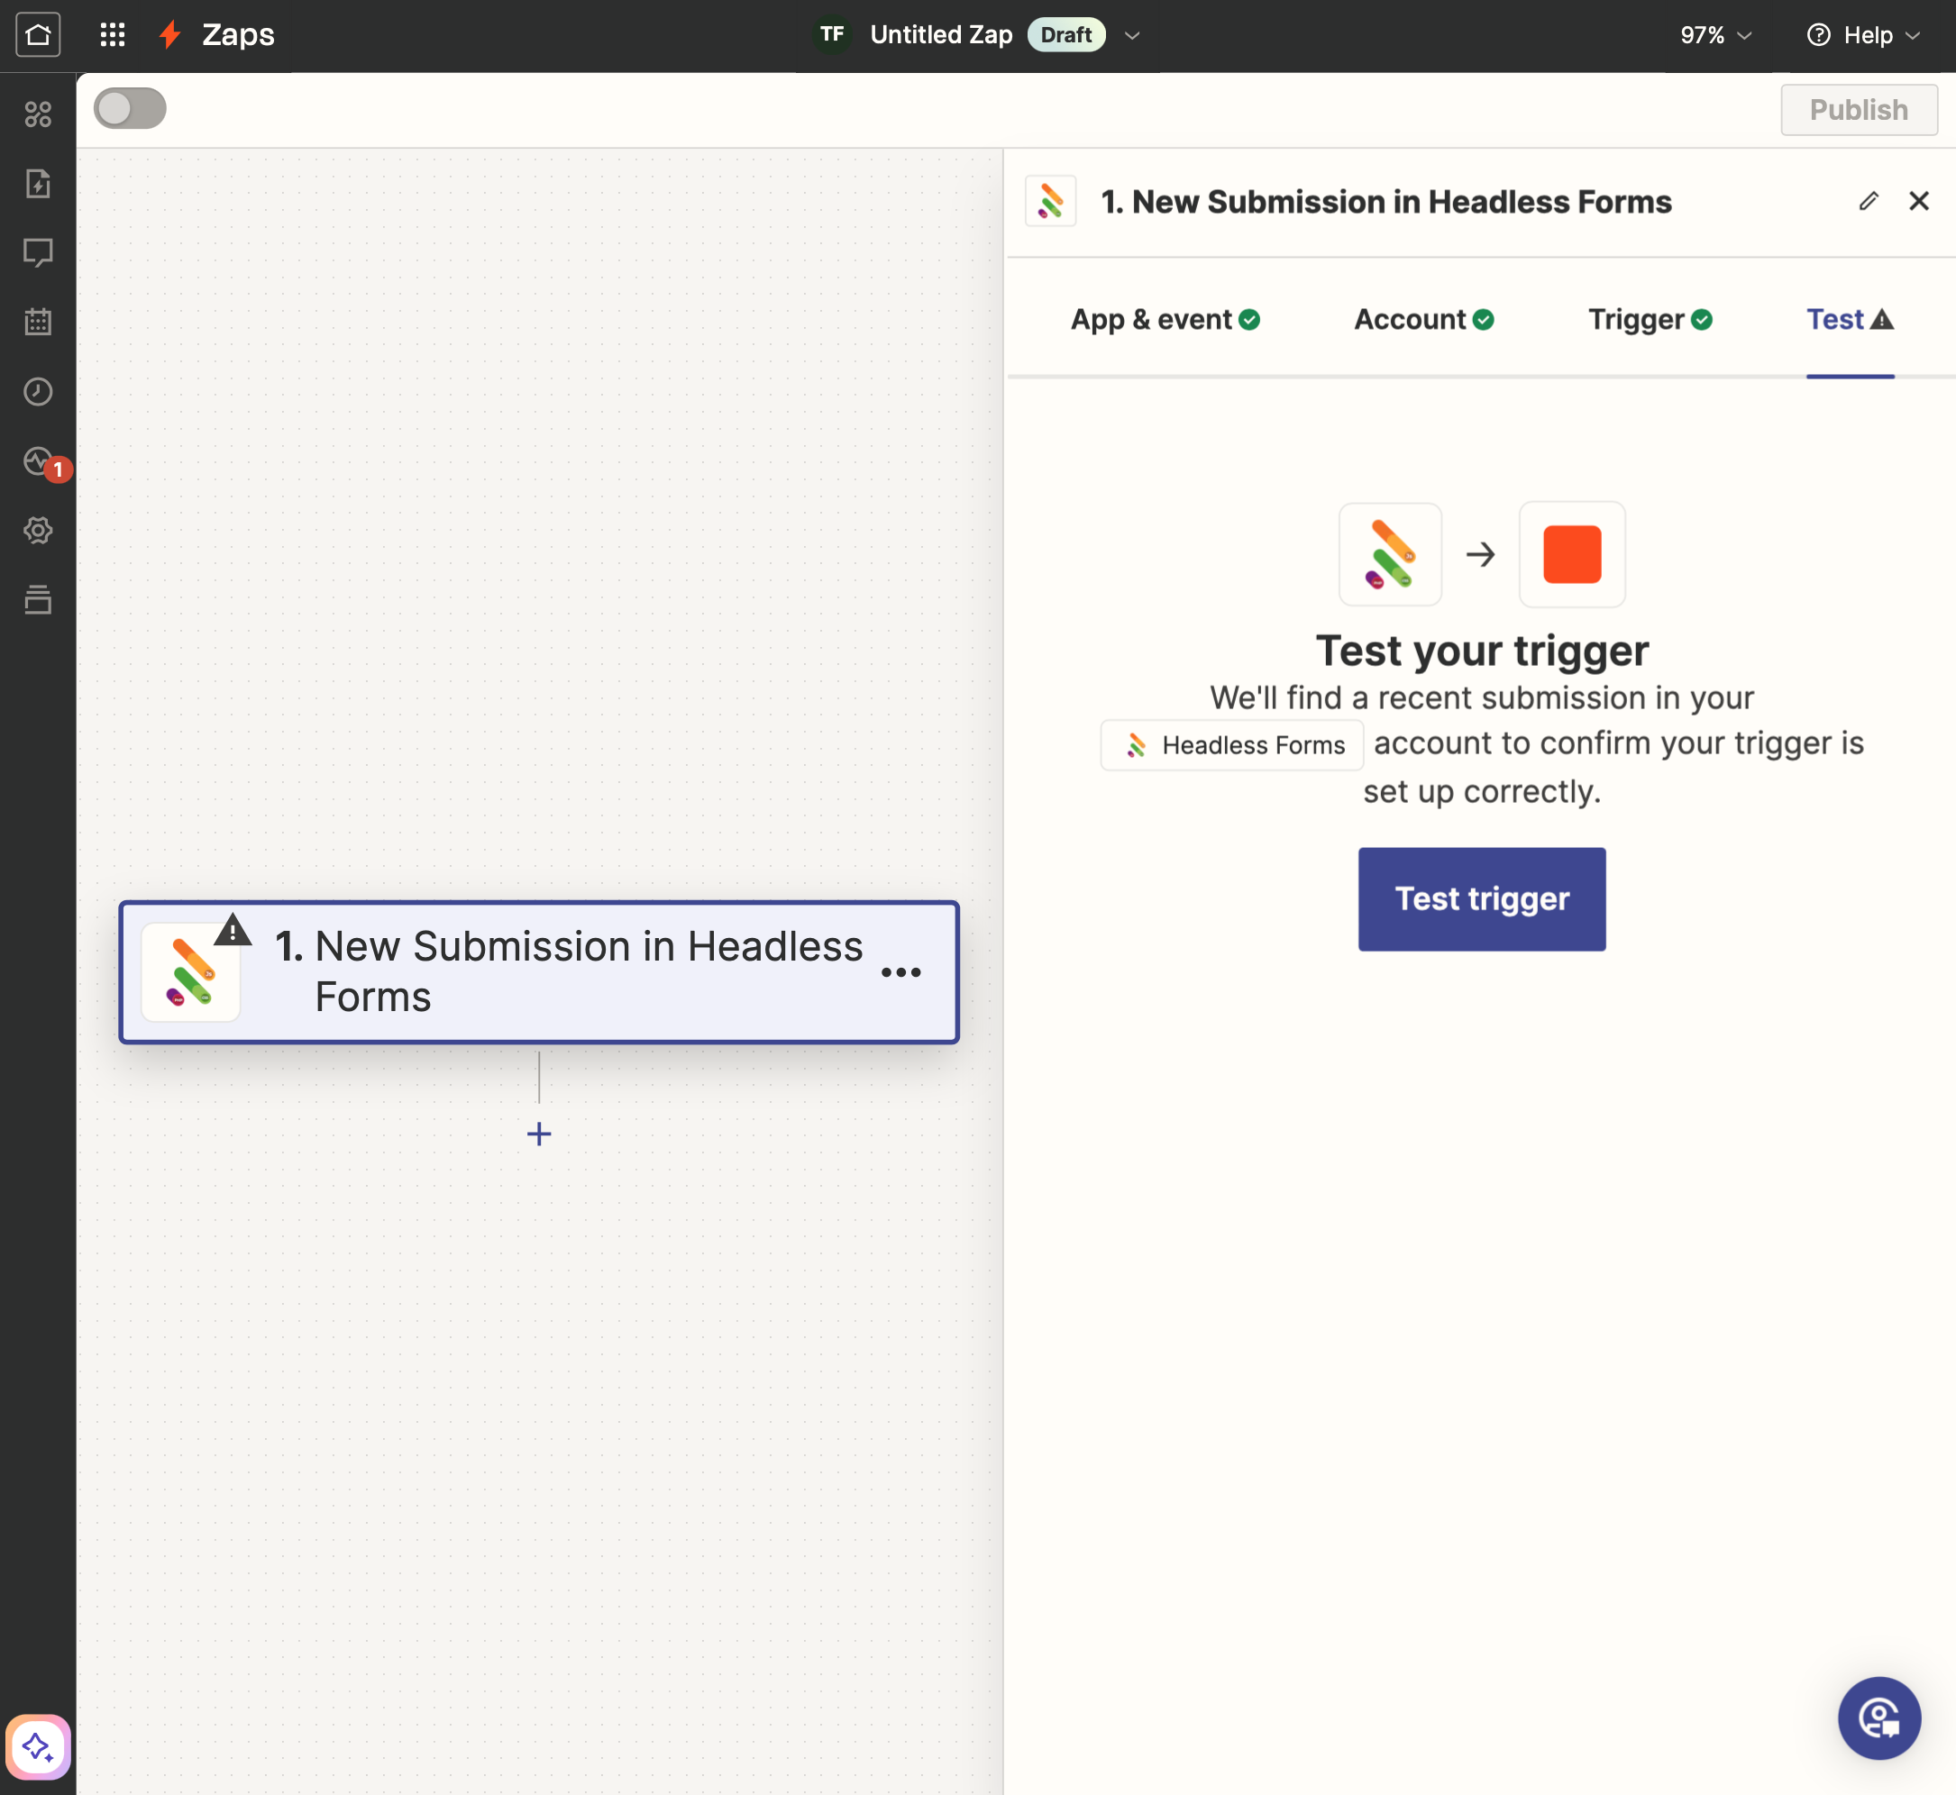
Task: Open Zap settings gear in sidebar
Action: (x=38, y=531)
